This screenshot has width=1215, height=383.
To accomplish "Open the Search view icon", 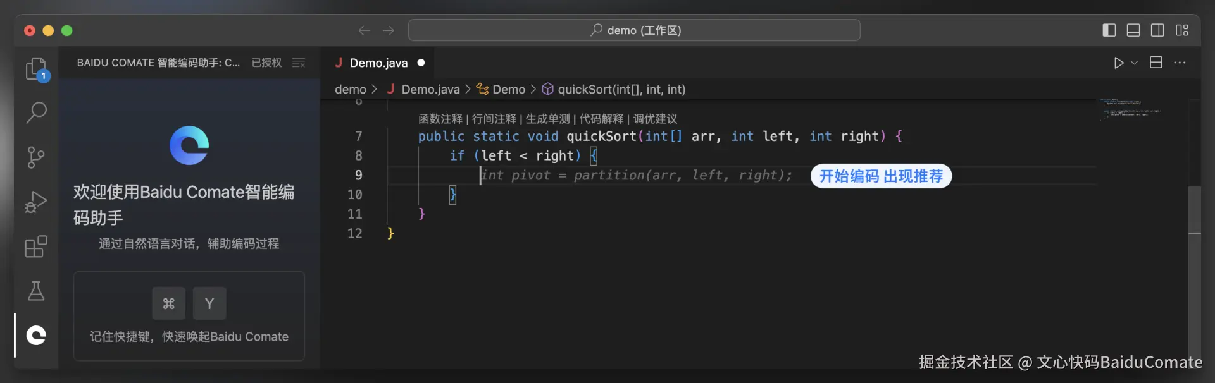I will point(37,112).
